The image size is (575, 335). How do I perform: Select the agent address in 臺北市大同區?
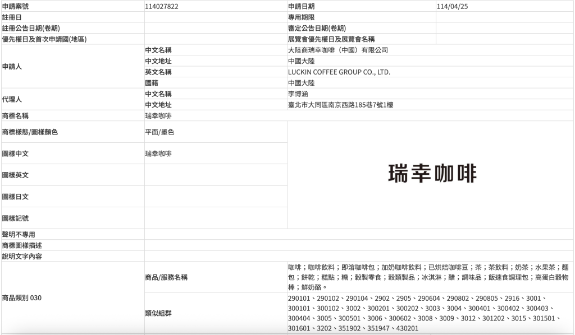[345, 105]
